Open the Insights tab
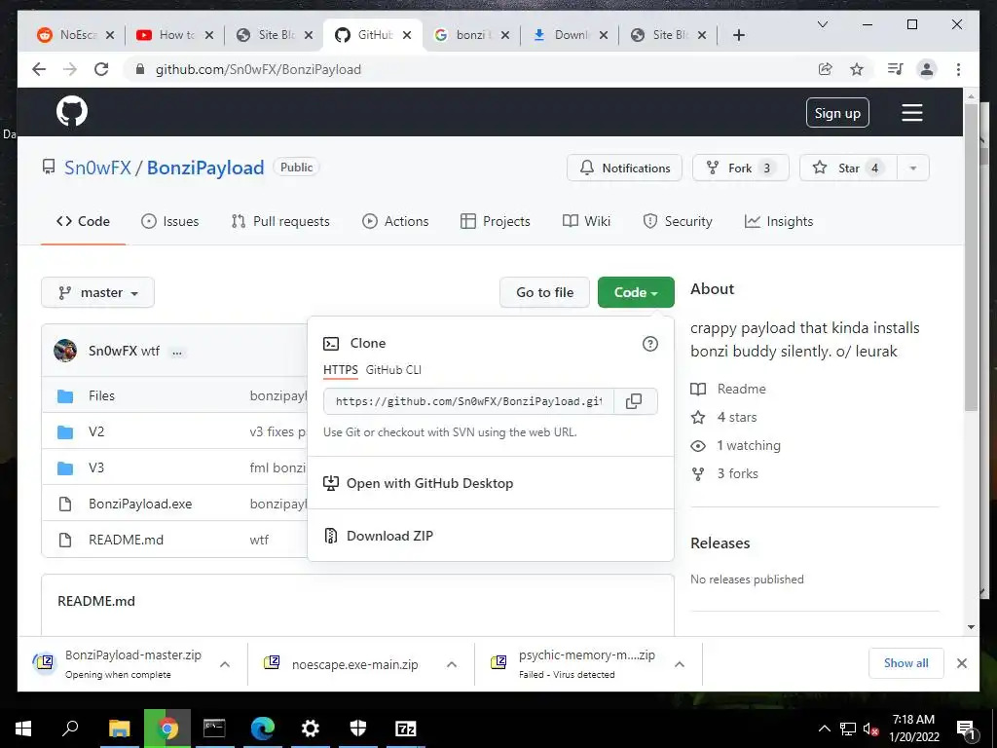Image resolution: width=997 pixels, height=748 pixels. (779, 221)
